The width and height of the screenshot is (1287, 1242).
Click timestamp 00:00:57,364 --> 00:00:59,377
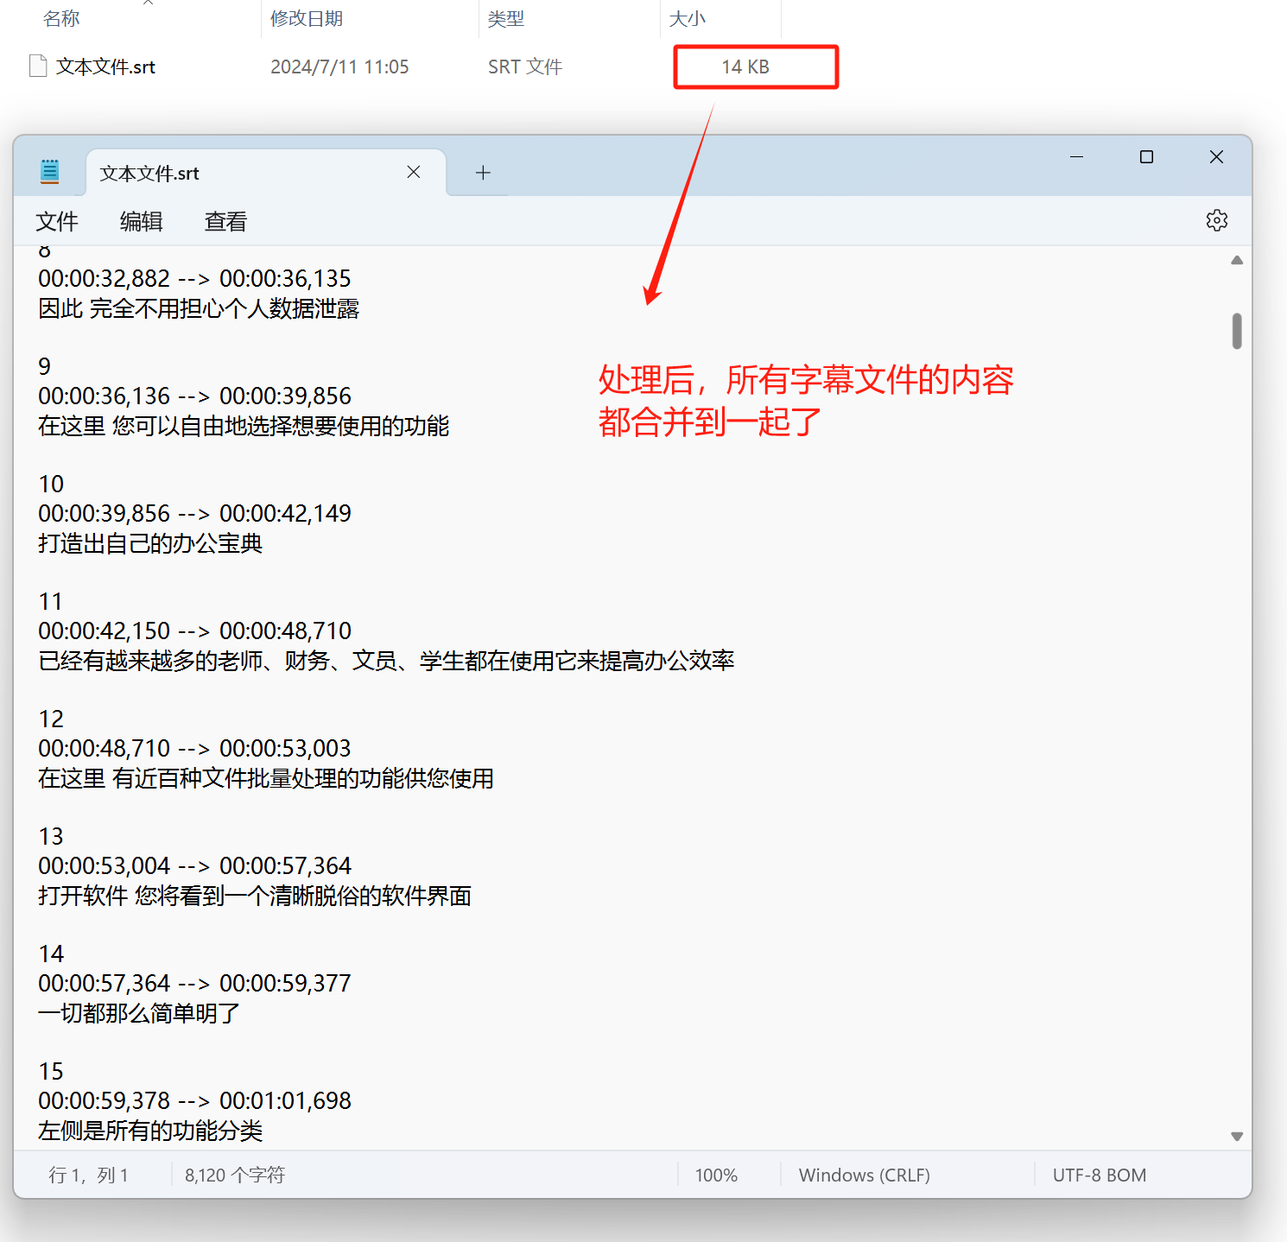click(194, 984)
